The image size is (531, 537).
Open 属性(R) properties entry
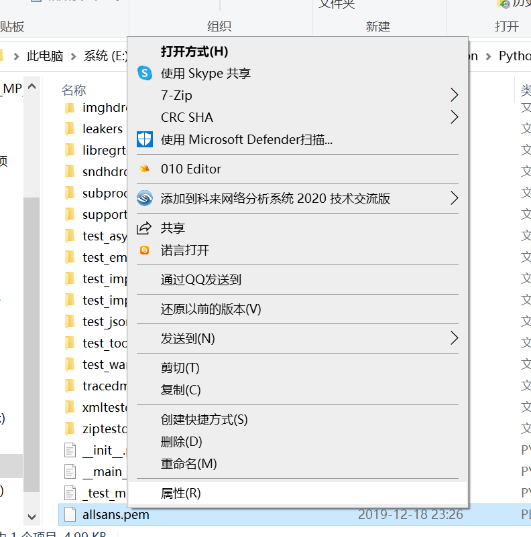point(298,493)
